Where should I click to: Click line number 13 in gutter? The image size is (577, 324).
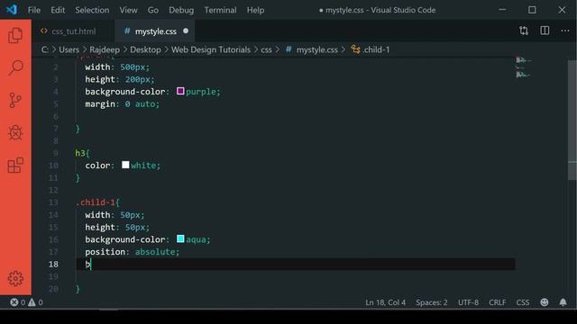point(53,202)
